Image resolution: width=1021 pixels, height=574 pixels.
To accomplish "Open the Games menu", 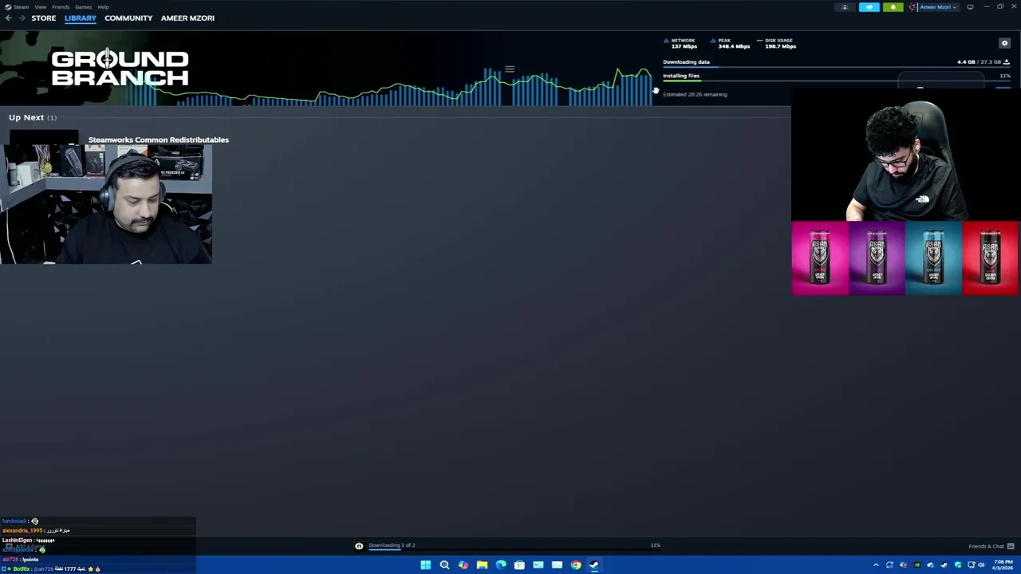I will point(83,7).
